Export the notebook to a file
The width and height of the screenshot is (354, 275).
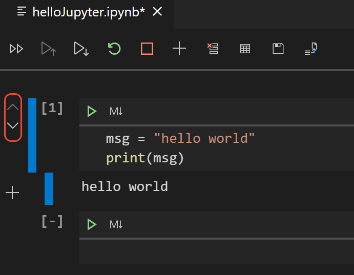[311, 49]
